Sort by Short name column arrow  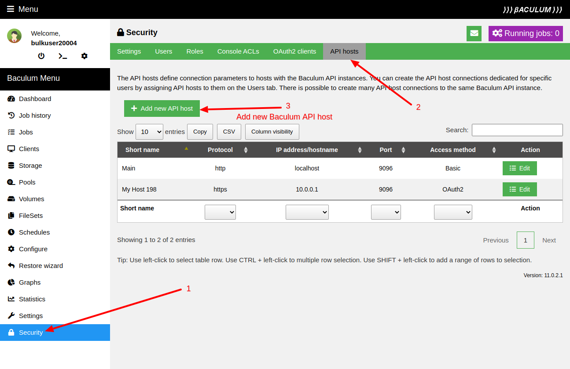(x=186, y=148)
